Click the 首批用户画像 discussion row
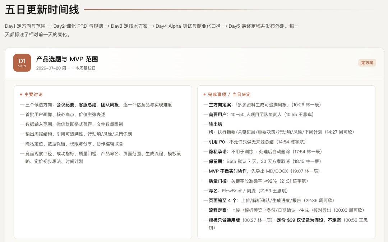Image resolution: width=388 pixels, height=242 pixels. point(63,115)
